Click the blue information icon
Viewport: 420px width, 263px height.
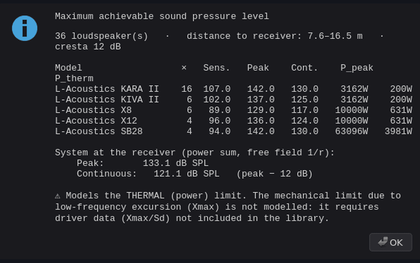tap(24, 28)
